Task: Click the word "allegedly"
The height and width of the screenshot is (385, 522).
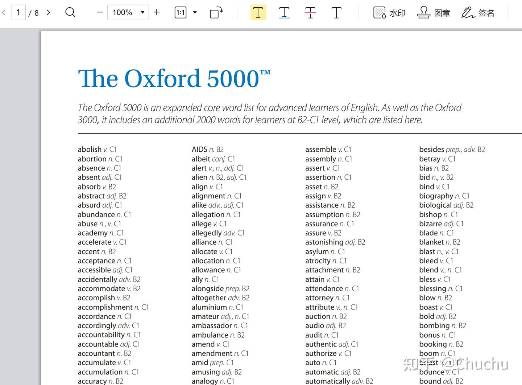Action: (x=206, y=233)
